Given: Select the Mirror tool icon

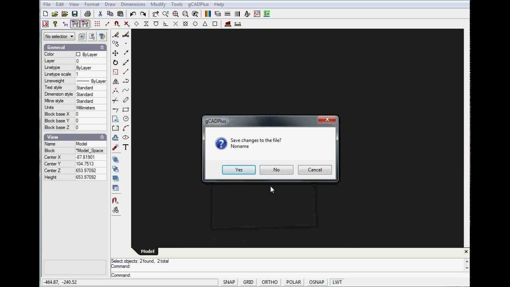Looking at the screenshot, I should [116, 81].
